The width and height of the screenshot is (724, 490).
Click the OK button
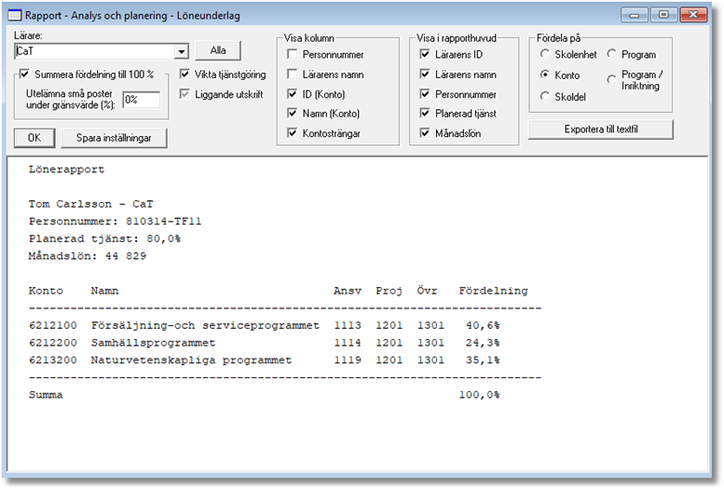[x=34, y=138]
